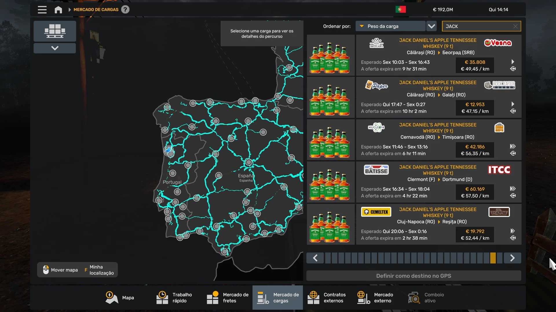
Task: Click the Cemeltex company logo
Action: coord(376,212)
